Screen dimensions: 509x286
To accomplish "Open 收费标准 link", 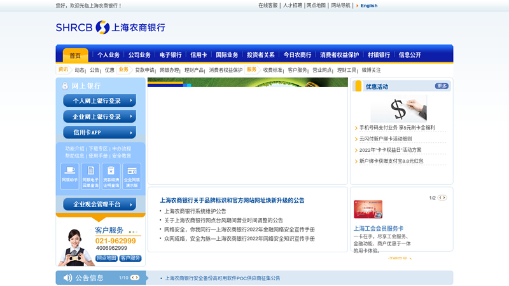I will pos(273,70).
